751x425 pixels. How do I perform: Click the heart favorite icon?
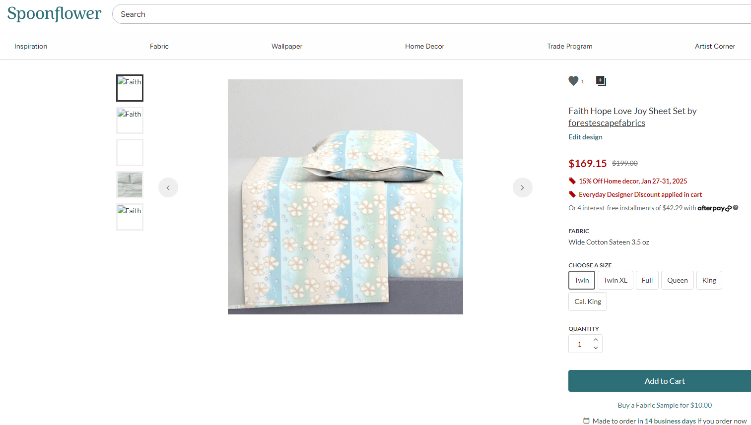tap(574, 80)
